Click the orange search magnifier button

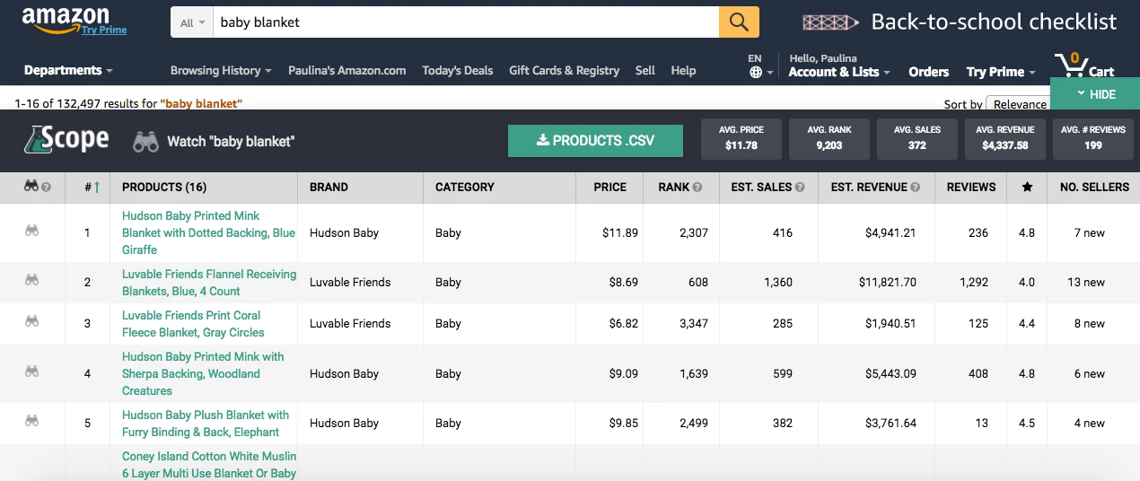[x=739, y=22]
